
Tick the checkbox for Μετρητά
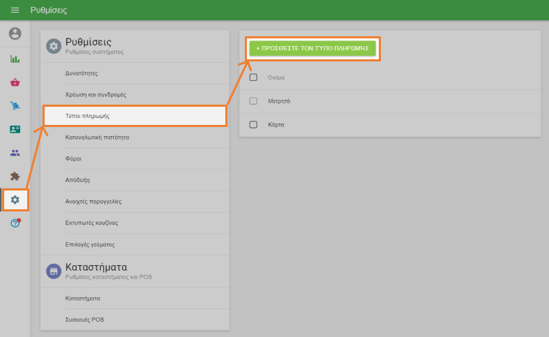[253, 101]
